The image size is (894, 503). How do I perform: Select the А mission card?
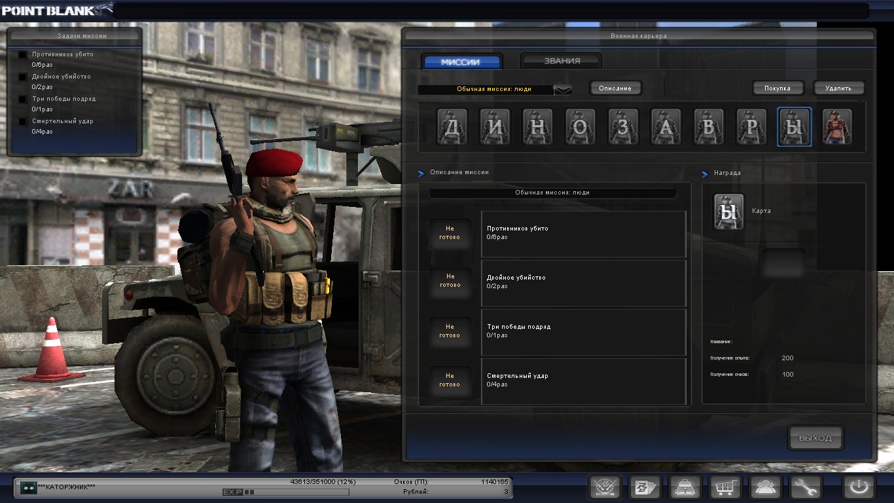[666, 126]
